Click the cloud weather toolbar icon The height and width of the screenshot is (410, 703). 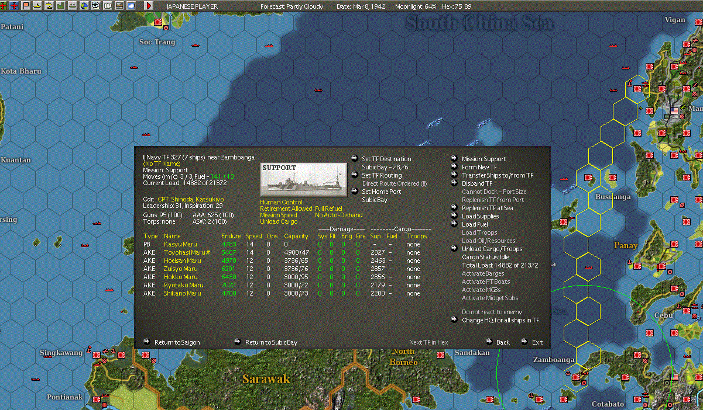[x=131, y=5]
